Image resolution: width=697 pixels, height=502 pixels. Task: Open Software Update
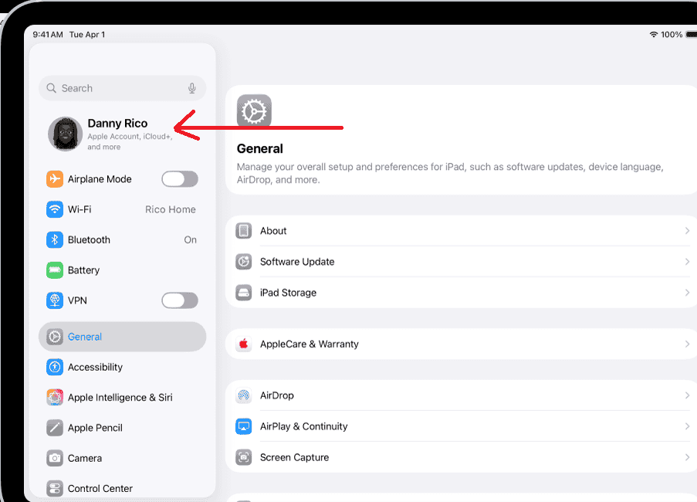coord(461,262)
